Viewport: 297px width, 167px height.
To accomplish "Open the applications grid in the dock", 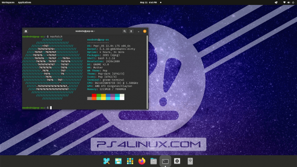I will coord(130,161).
